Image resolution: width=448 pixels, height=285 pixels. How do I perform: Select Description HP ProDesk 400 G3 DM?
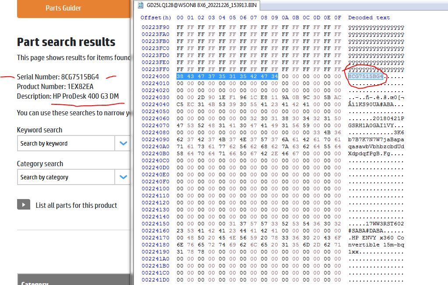[x=68, y=96]
